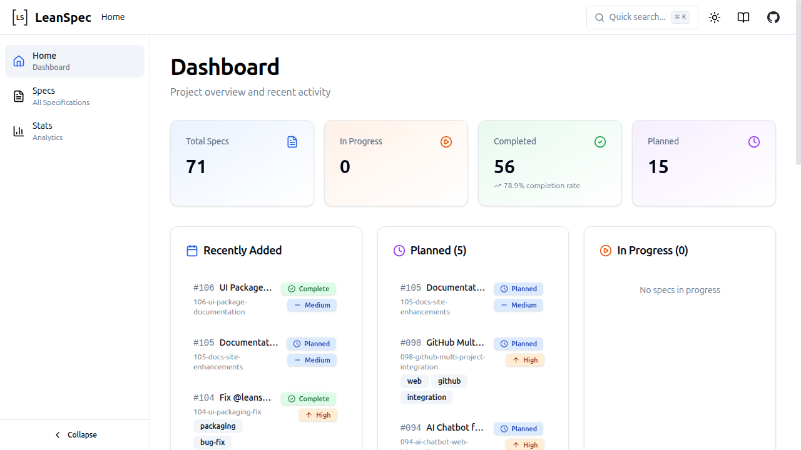The width and height of the screenshot is (801, 450).
Task: Click the checkmark icon on Completed card
Action: pos(599,142)
